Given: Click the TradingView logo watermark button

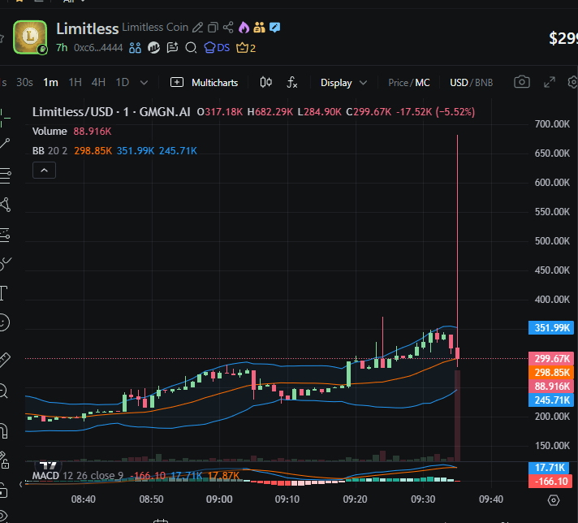Looking at the screenshot, I should pos(48,465).
